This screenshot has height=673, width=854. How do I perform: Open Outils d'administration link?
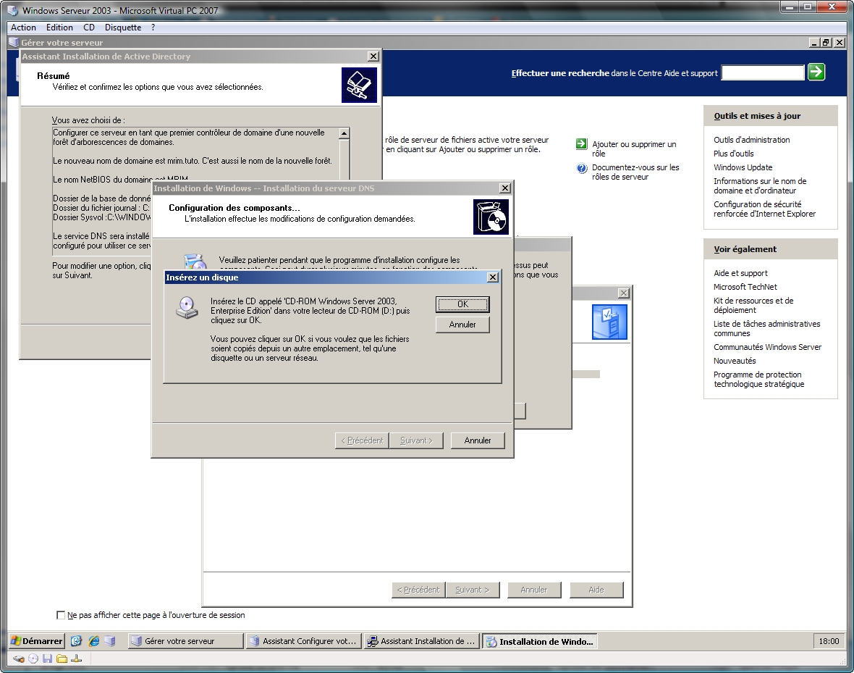click(752, 140)
